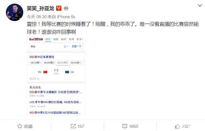
Task: Open MSI季中冠军赛赛程 link
Action: point(42,57)
